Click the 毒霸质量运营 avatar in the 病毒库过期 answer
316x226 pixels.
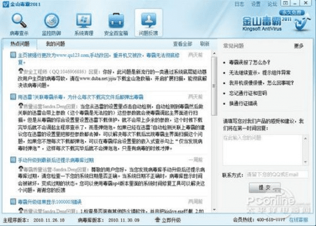pyautogui.click(x=21, y=169)
